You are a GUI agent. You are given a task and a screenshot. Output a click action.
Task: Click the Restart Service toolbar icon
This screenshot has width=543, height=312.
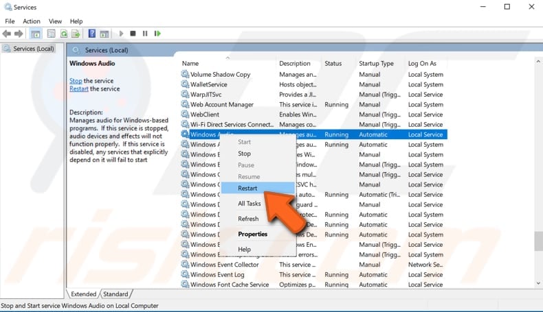[x=157, y=34]
